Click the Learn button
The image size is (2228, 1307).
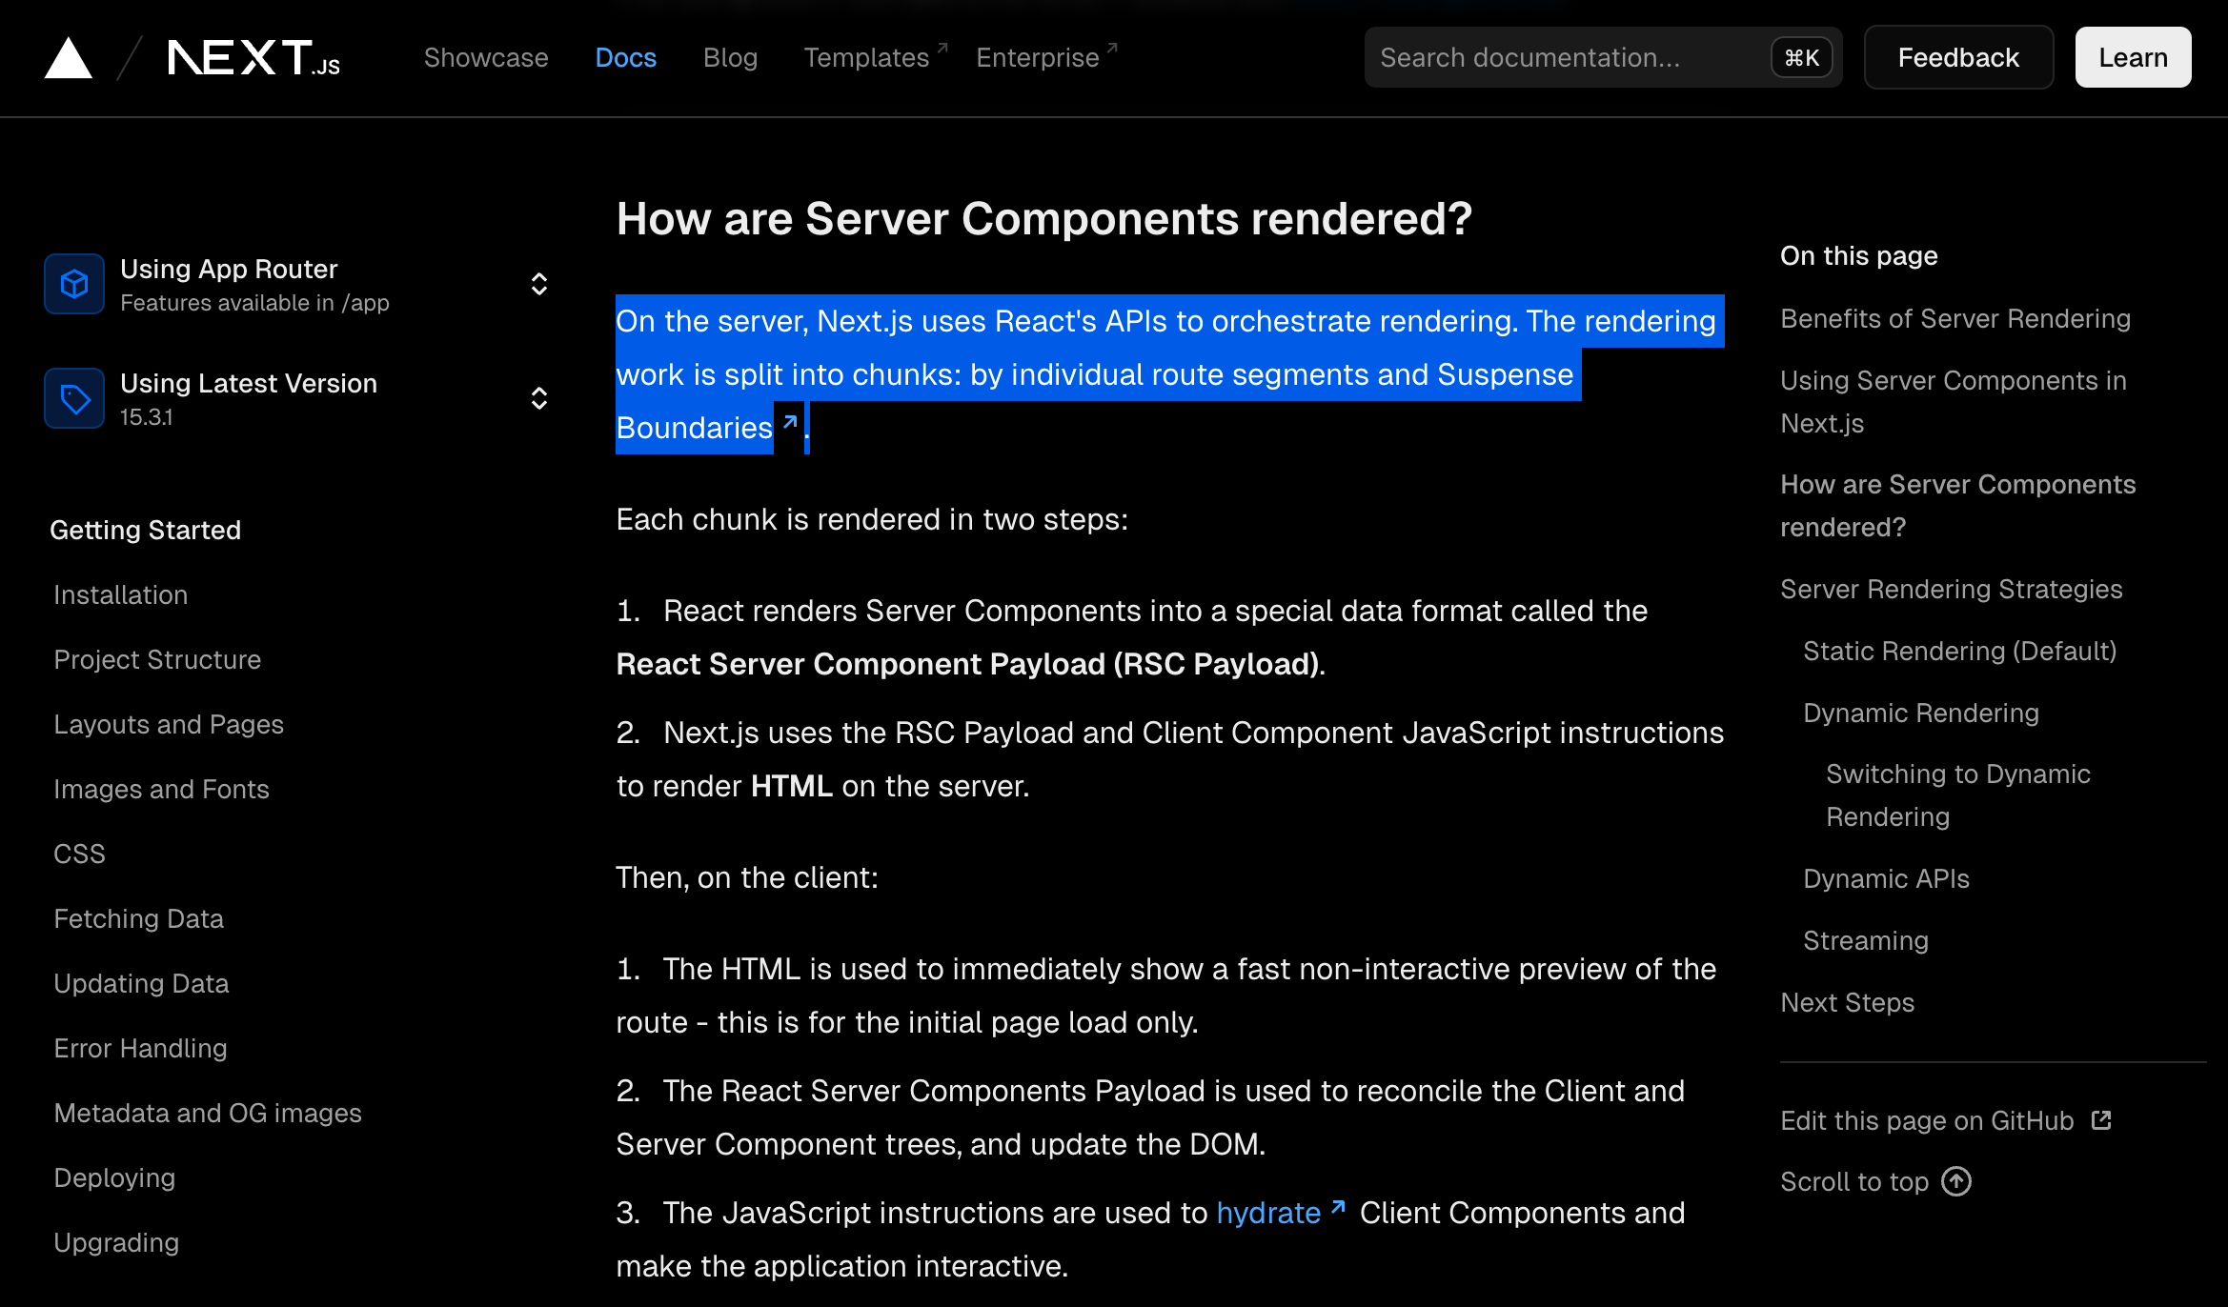pos(2133,57)
